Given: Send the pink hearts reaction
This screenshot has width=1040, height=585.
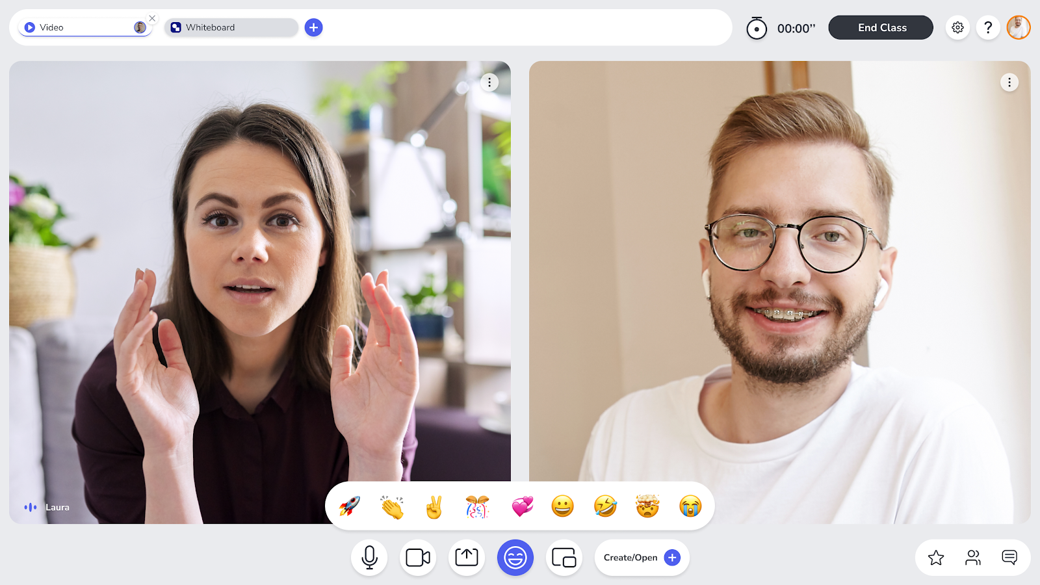Looking at the screenshot, I should (521, 506).
